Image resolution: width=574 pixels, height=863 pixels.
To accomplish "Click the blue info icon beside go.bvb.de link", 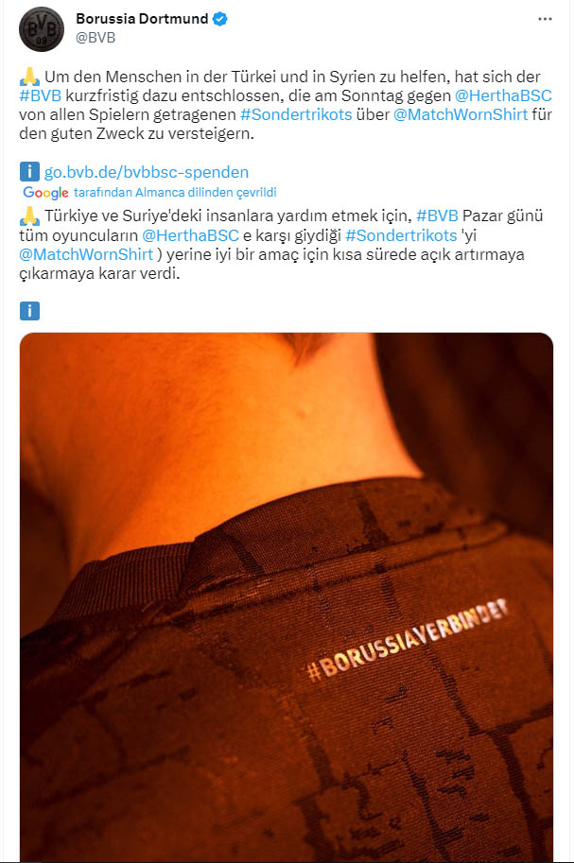I will tap(29, 172).
